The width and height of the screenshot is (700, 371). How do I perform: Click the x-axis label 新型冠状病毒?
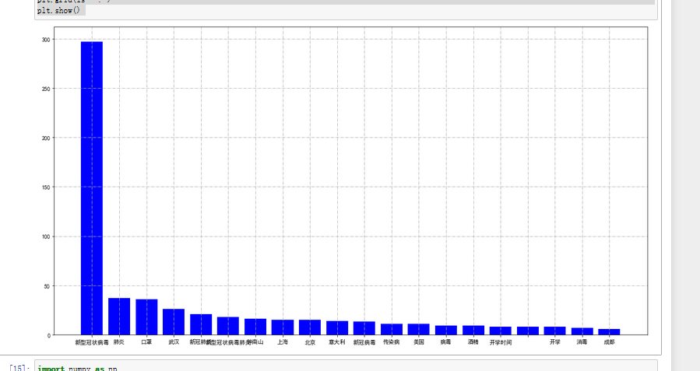(x=92, y=342)
